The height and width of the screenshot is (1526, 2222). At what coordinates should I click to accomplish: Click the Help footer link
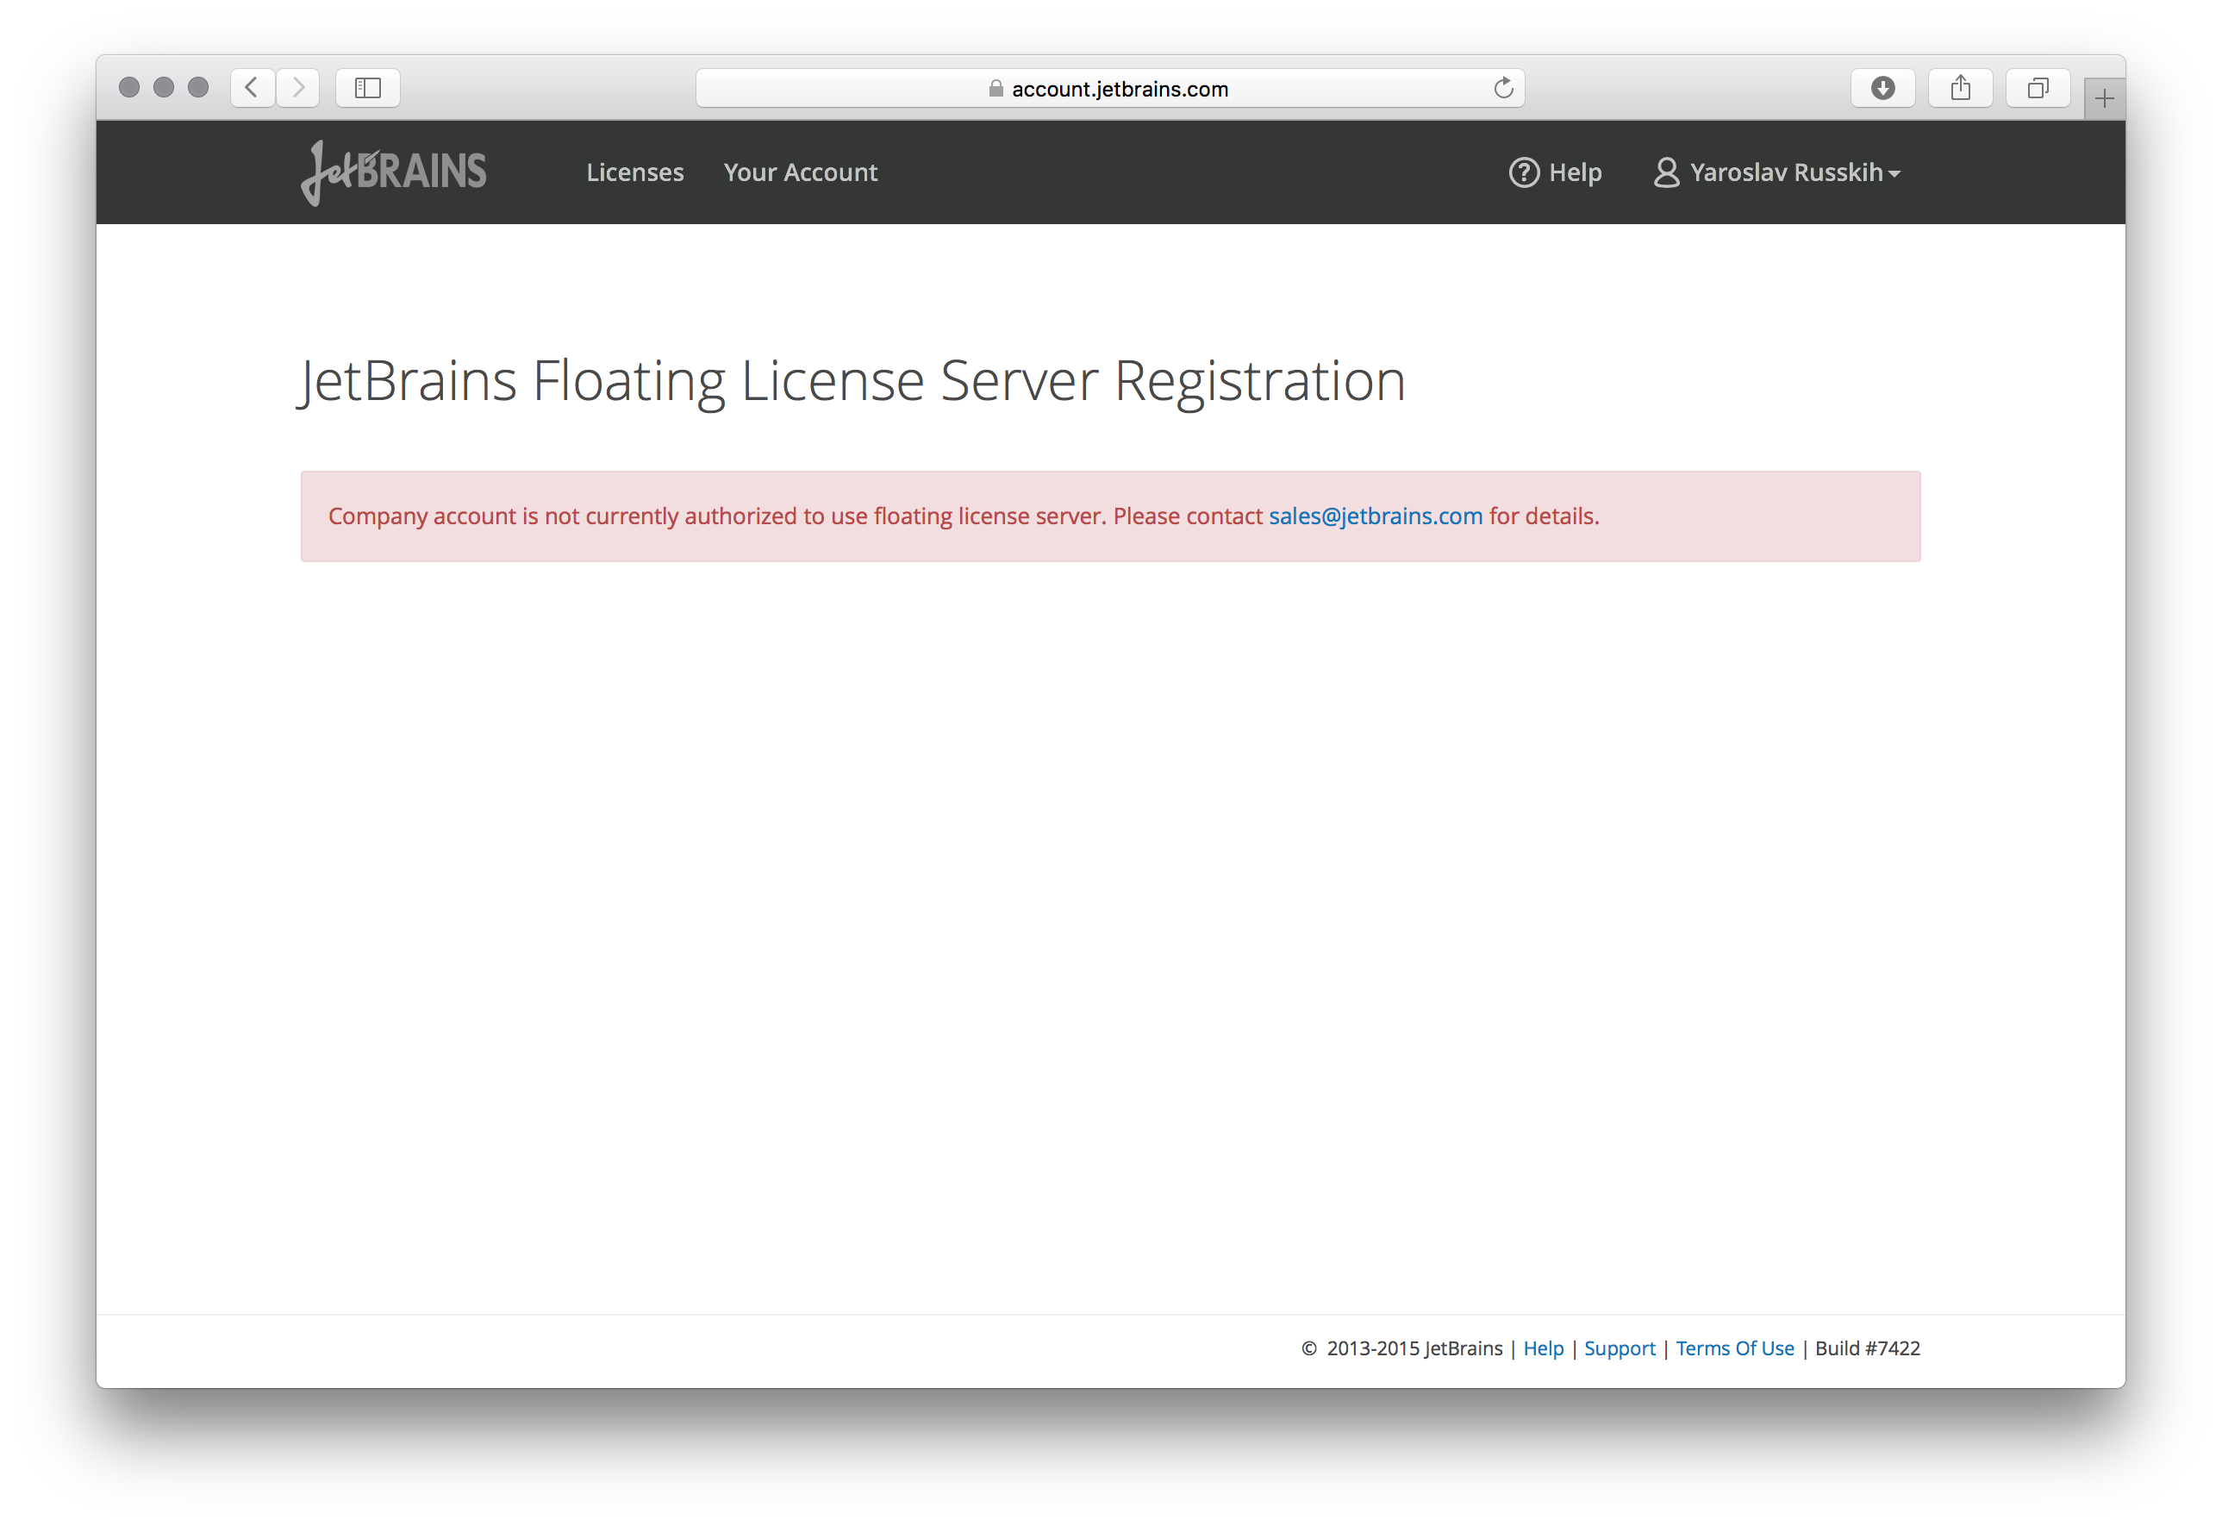click(1540, 1347)
